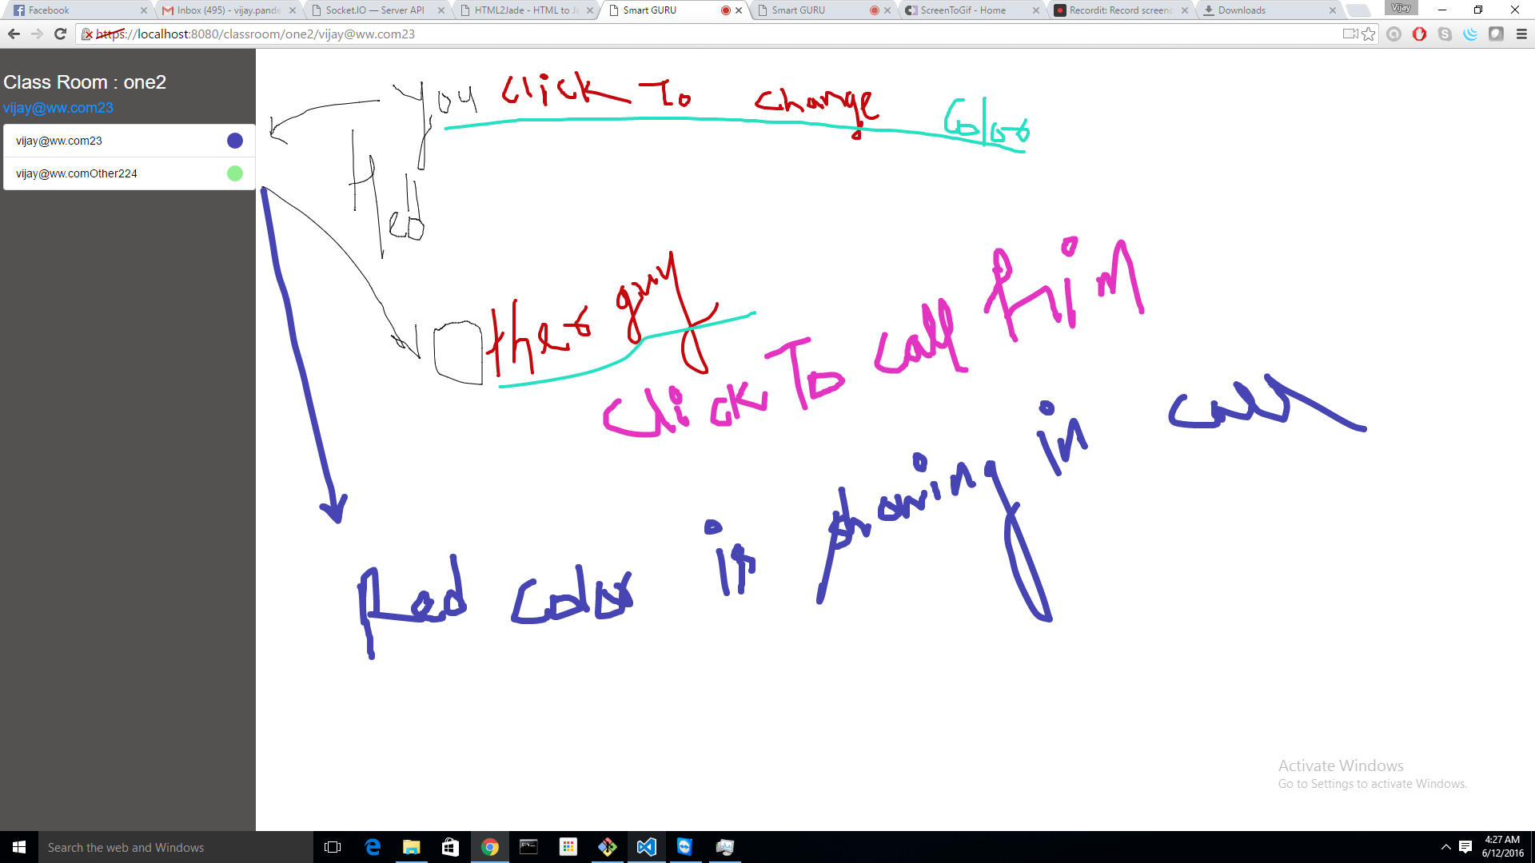1535x863 pixels.
Task: Switch to the Socket.IO Server API tab
Action: click(375, 10)
